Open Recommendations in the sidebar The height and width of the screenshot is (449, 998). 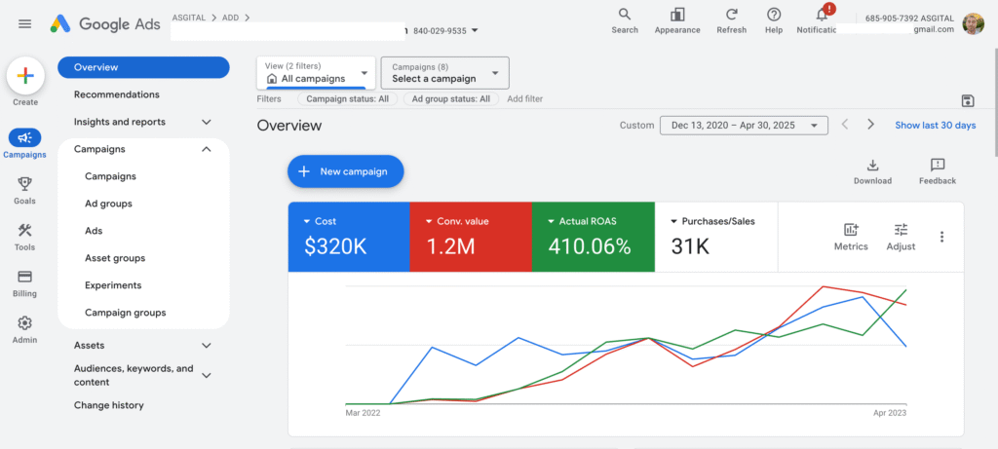[116, 94]
